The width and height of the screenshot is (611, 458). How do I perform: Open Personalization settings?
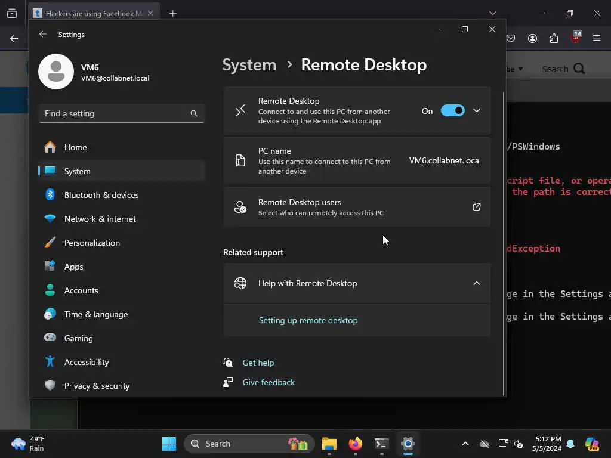pyautogui.click(x=122, y=243)
